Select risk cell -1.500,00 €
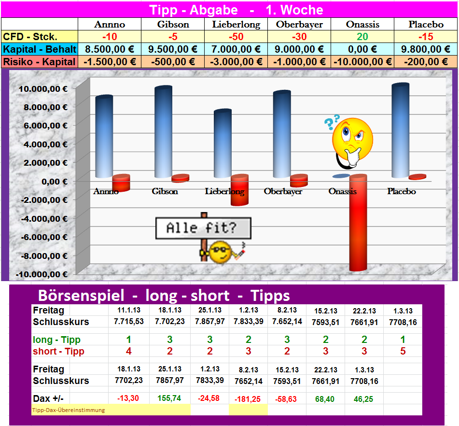Viewport: 459px width, 426px height. tap(110, 62)
